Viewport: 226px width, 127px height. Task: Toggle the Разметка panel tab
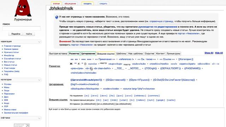74,54
